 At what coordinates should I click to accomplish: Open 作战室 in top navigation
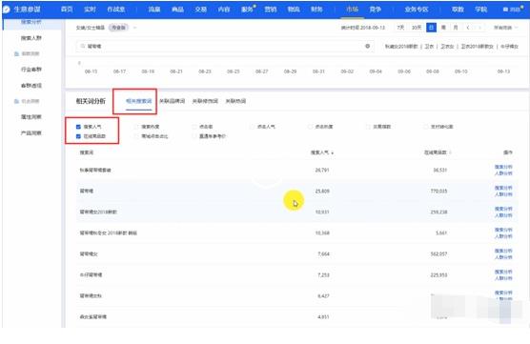[116, 10]
